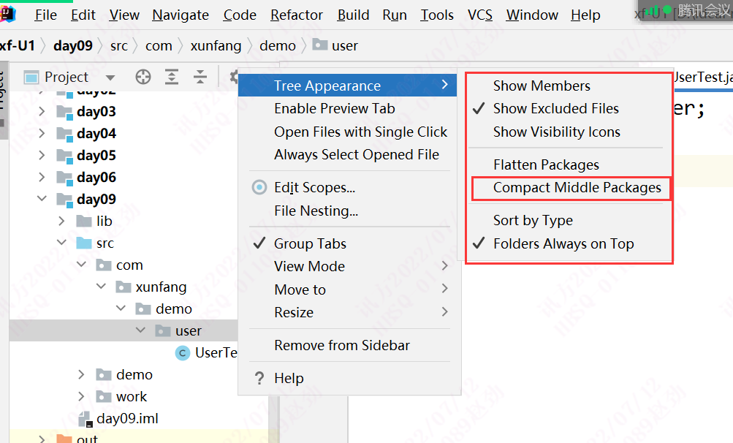This screenshot has height=443, width=733.
Task: Open the Project view dropdown arrow
Action: [110, 77]
